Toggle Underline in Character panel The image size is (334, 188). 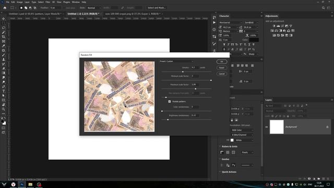(x=249, y=44)
